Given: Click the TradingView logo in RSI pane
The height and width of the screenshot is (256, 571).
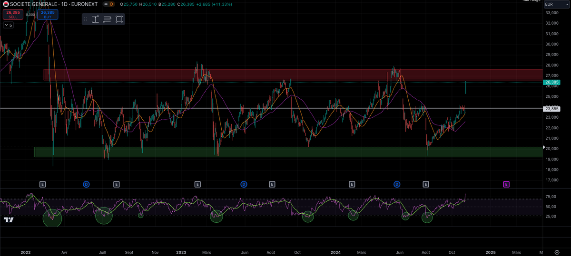Looking at the screenshot, I should [8, 219].
